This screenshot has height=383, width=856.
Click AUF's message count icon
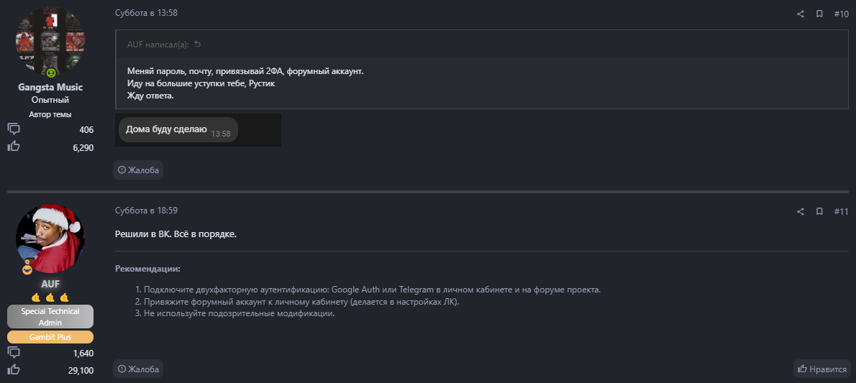[14, 352]
